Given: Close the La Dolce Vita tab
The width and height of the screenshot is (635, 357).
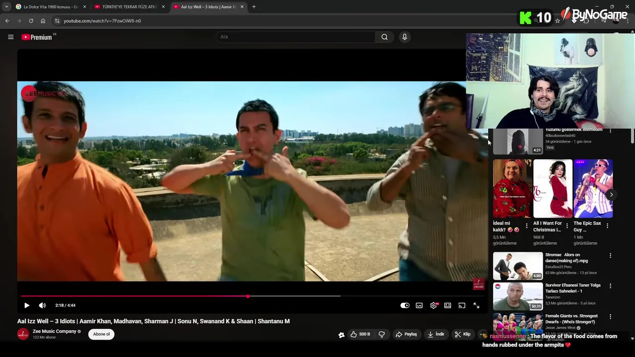Looking at the screenshot, I should 84,7.
